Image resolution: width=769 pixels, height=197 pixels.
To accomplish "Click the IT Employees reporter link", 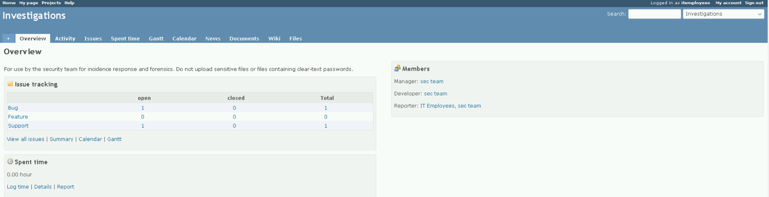I will coord(437,106).
